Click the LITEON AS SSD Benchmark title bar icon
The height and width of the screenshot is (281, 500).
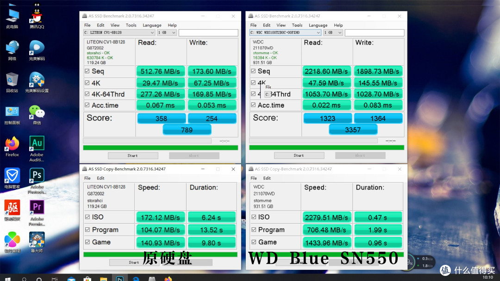click(x=85, y=16)
